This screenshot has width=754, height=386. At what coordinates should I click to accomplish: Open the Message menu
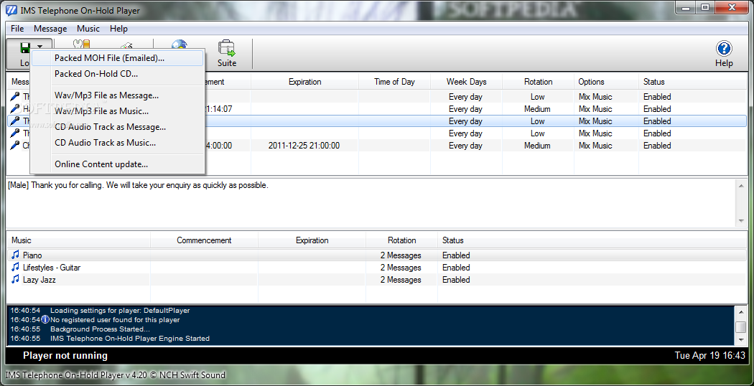click(50, 29)
